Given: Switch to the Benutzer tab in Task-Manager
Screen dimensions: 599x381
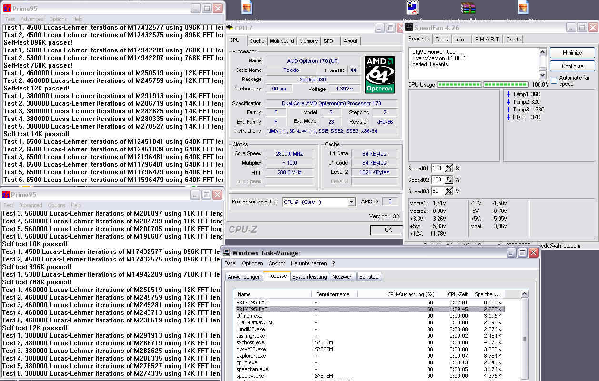Looking at the screenshot, I should click(370, 277).
